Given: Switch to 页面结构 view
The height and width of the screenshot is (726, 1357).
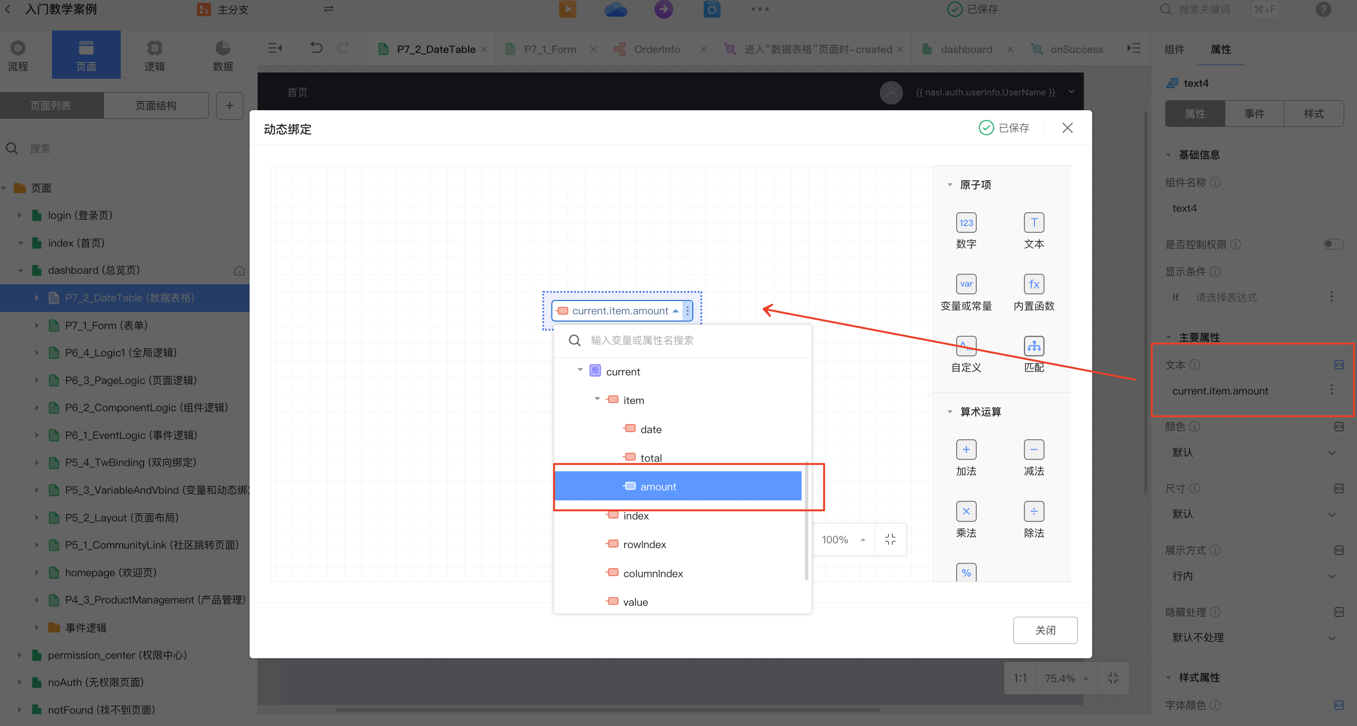Looking at the screenshot, I should [x=156, y=105].
